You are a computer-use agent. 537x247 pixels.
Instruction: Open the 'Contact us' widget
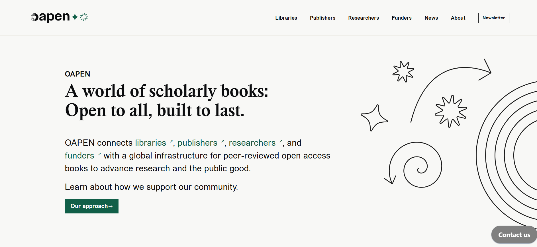tap(514, 235)
